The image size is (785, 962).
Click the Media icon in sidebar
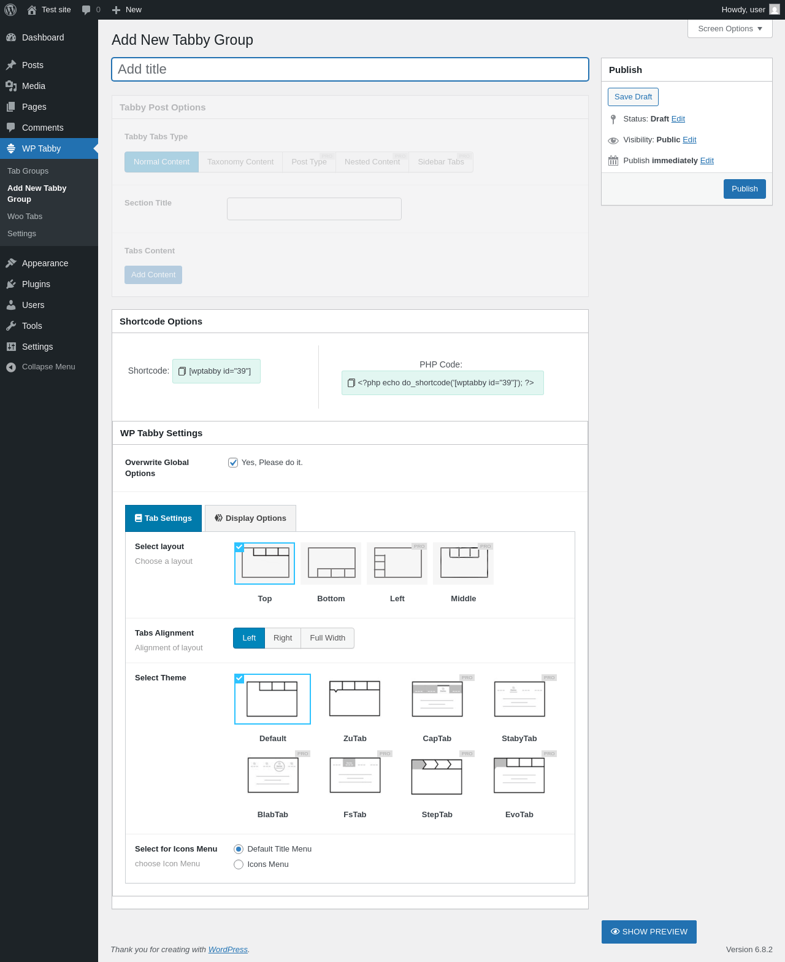[x=11, y=86]
